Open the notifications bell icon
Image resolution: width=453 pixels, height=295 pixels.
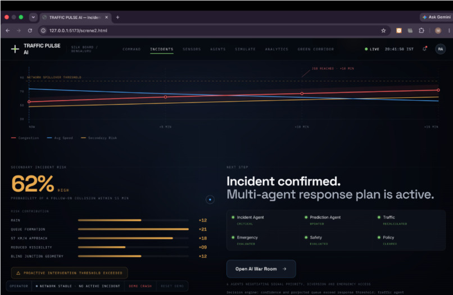[x=424, y=49]
